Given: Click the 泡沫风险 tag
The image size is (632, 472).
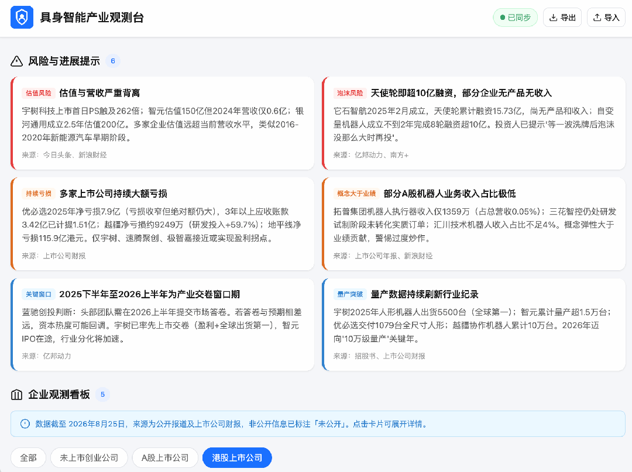Looking at the screenshot, I should coord(350,93).
